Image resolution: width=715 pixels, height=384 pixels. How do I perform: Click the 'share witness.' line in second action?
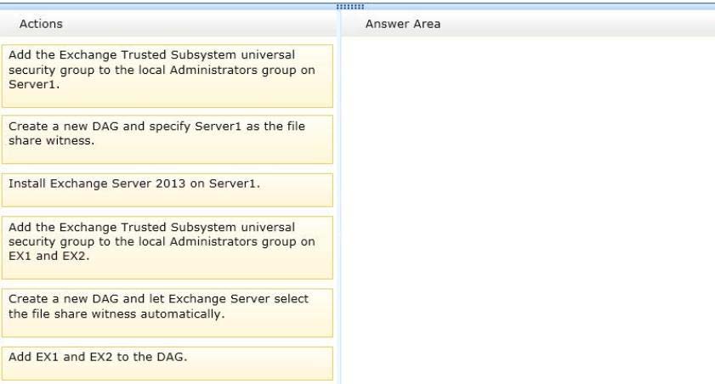tap(52, 141)
